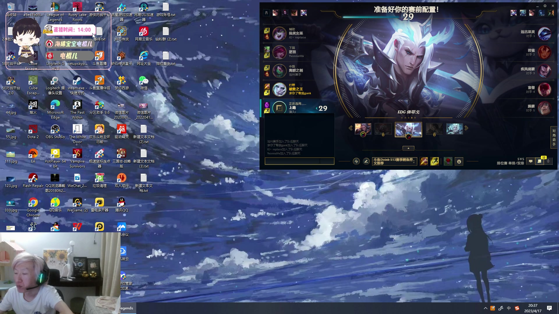Open the 对局助手 side tab
559x314 pixels.
click(x=554, y=138)
